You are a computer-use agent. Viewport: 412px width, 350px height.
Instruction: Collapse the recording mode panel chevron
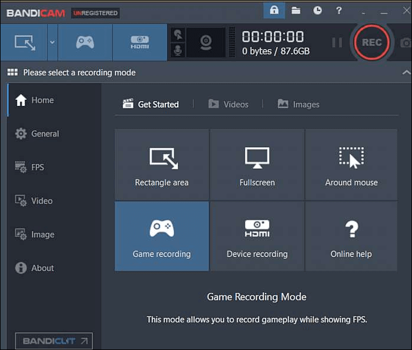click(x=406, y=72)
